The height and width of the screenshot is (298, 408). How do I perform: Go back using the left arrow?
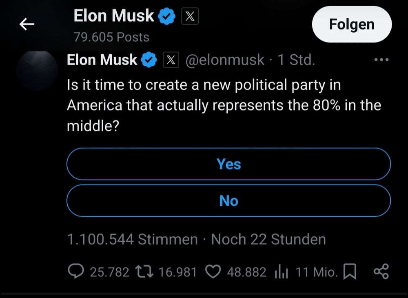[27, 24]
